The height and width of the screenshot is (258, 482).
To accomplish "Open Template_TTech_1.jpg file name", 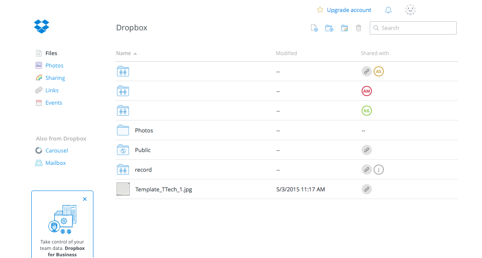I will click(164, 189).
